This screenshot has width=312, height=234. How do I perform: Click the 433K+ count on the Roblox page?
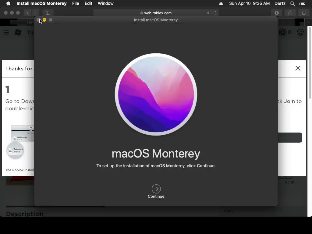[291, 182]
